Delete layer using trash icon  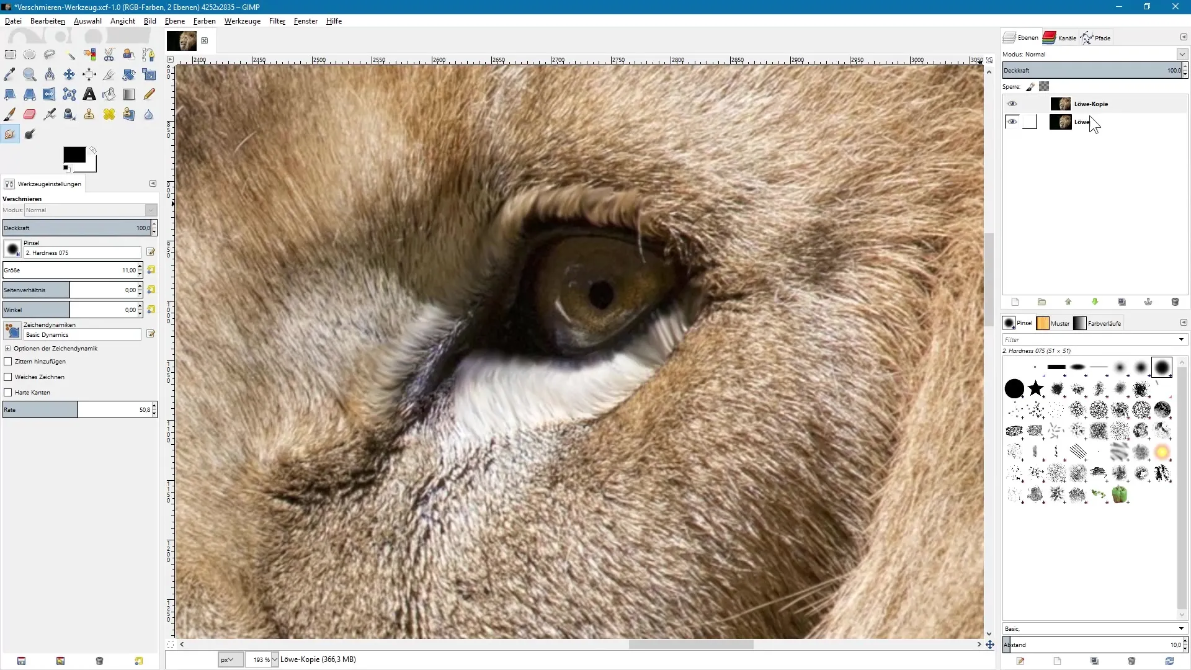coord(1175,302)
